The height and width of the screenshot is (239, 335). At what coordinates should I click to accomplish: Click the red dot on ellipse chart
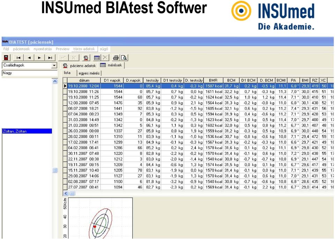(x=95, y=226)
